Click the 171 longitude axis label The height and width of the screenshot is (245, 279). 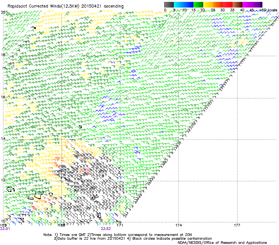pyautogui.click(x=120, y=225)
